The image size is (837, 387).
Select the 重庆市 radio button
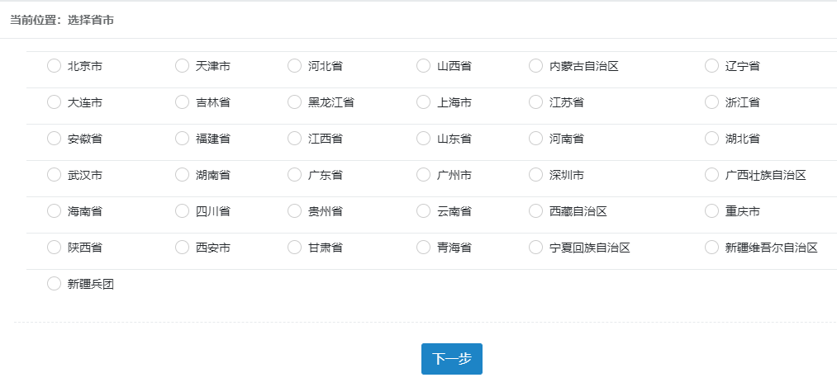pos(712,211)
